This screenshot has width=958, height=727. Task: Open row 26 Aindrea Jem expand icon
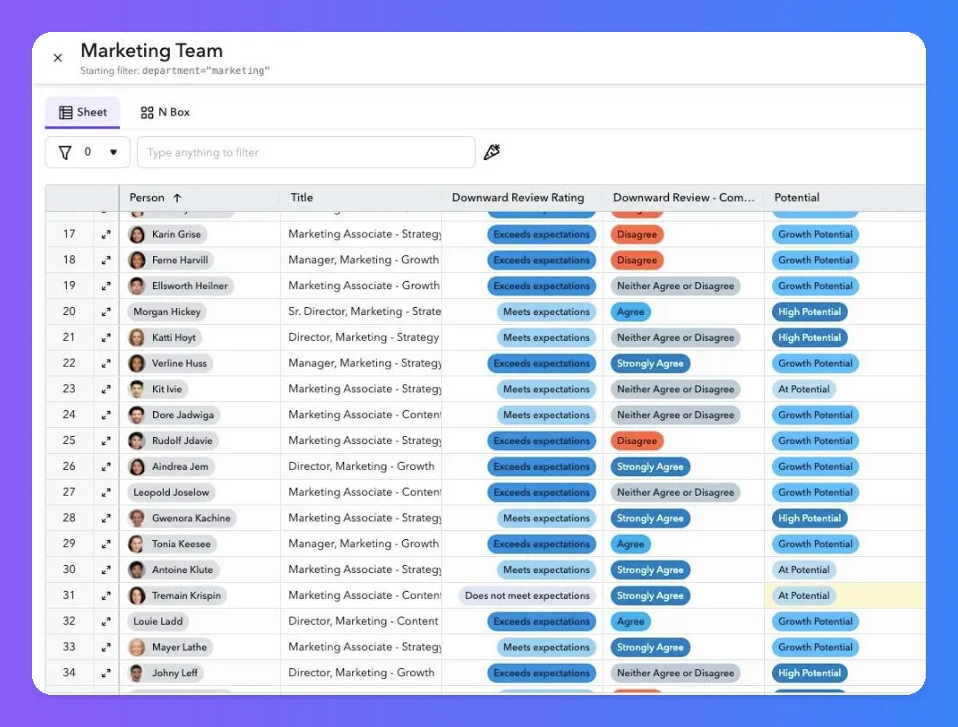click(x=107, y=466)
